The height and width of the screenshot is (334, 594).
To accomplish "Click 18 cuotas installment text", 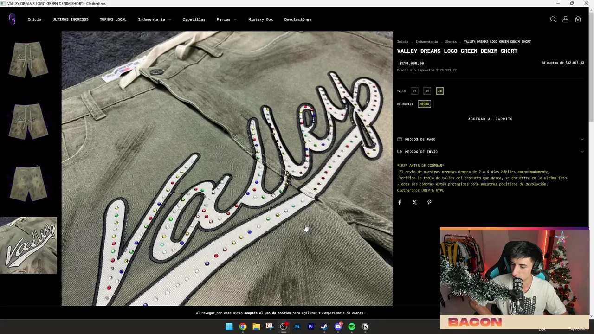I will 562,63.
